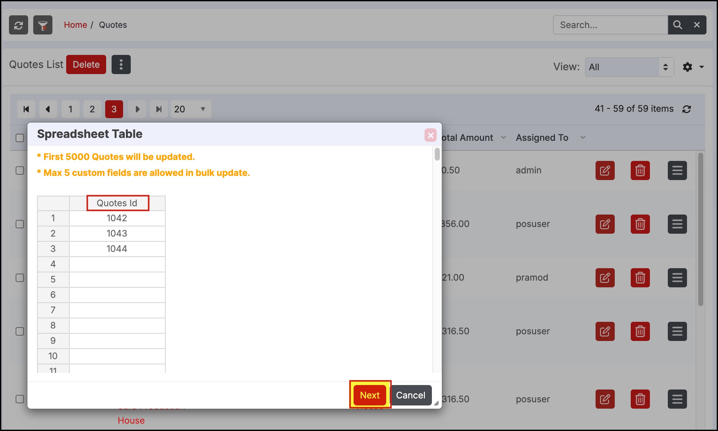Screen dimensions: 718x431
Task: Open the hamburger menu in the admin row
Action: coord(677,170)
